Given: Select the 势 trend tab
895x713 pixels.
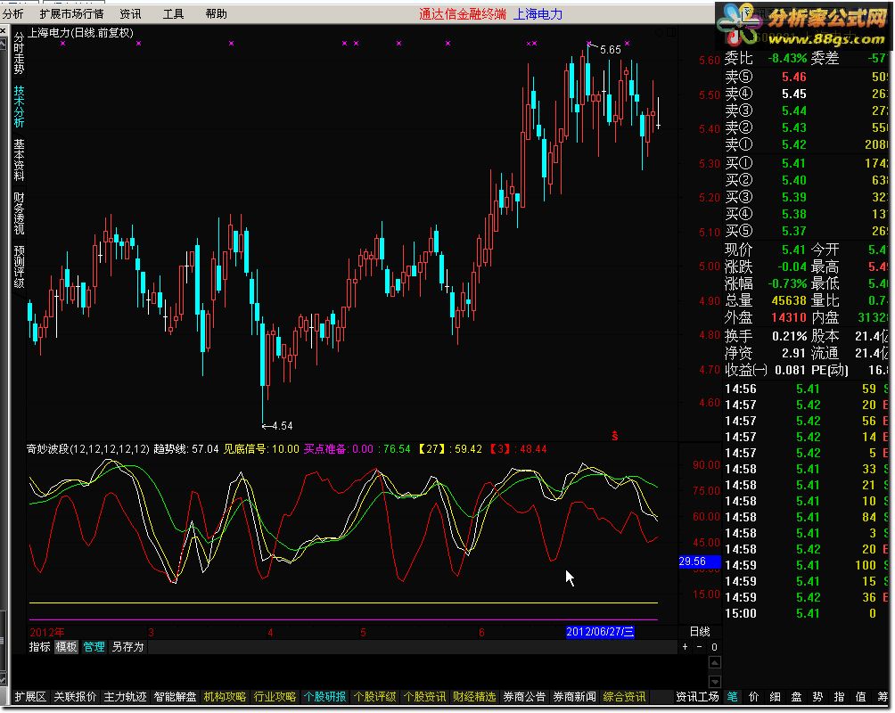Looking at the screenshot, I should (x=818, y=696).
